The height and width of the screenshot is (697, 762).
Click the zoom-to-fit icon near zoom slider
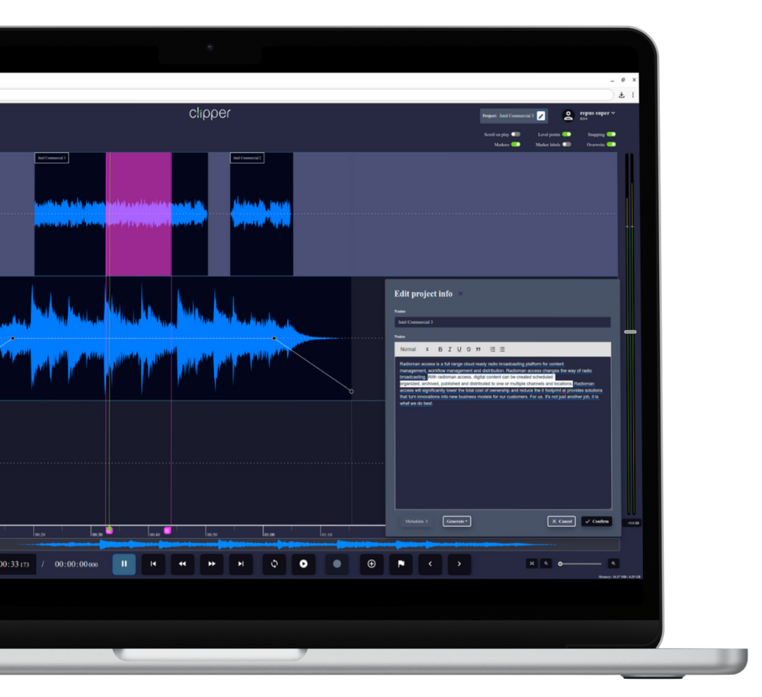[x=532, y=564]
